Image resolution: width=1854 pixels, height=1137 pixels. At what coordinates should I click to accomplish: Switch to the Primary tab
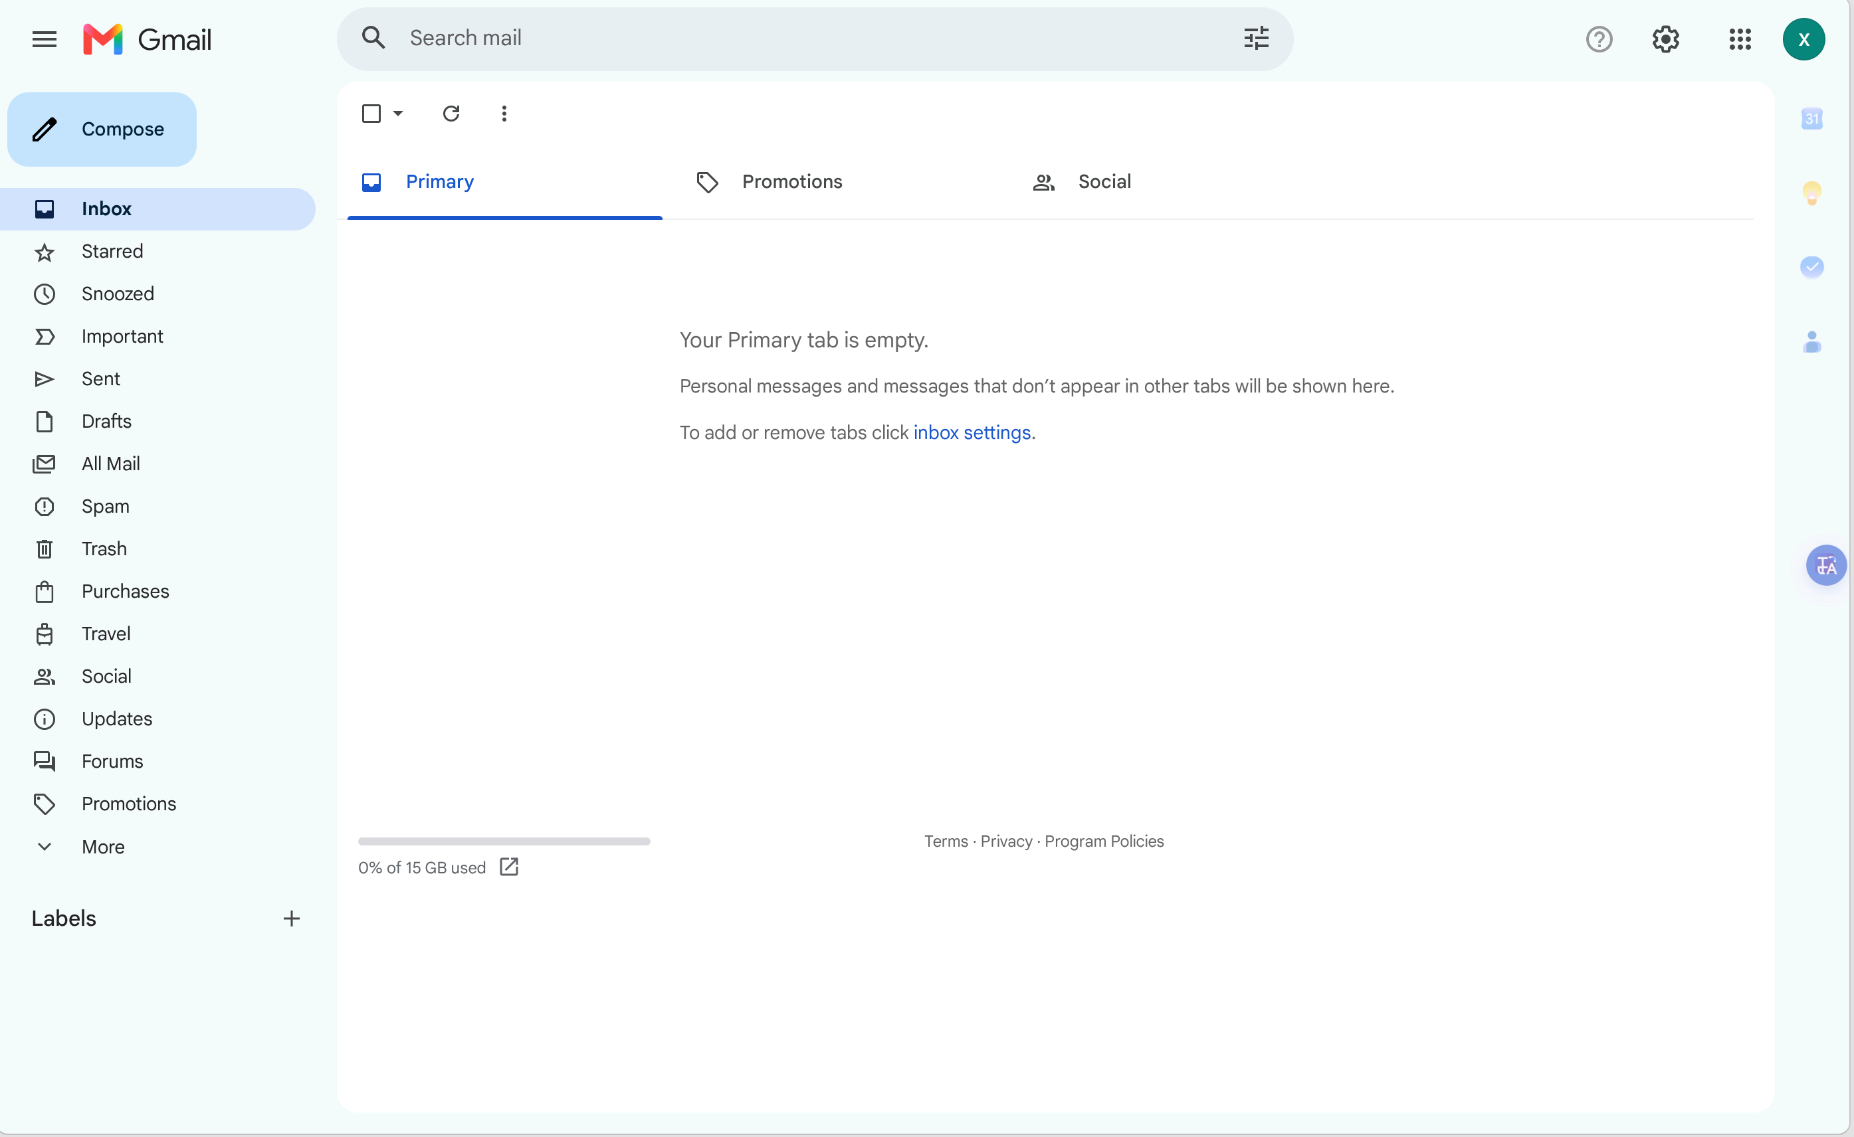pyautogui.click(x=505, y=182)
